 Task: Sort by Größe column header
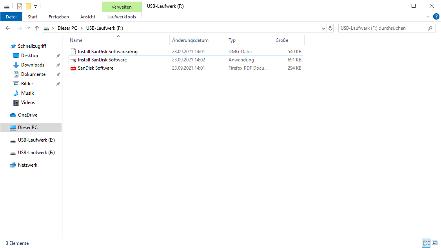coord(289,40)
